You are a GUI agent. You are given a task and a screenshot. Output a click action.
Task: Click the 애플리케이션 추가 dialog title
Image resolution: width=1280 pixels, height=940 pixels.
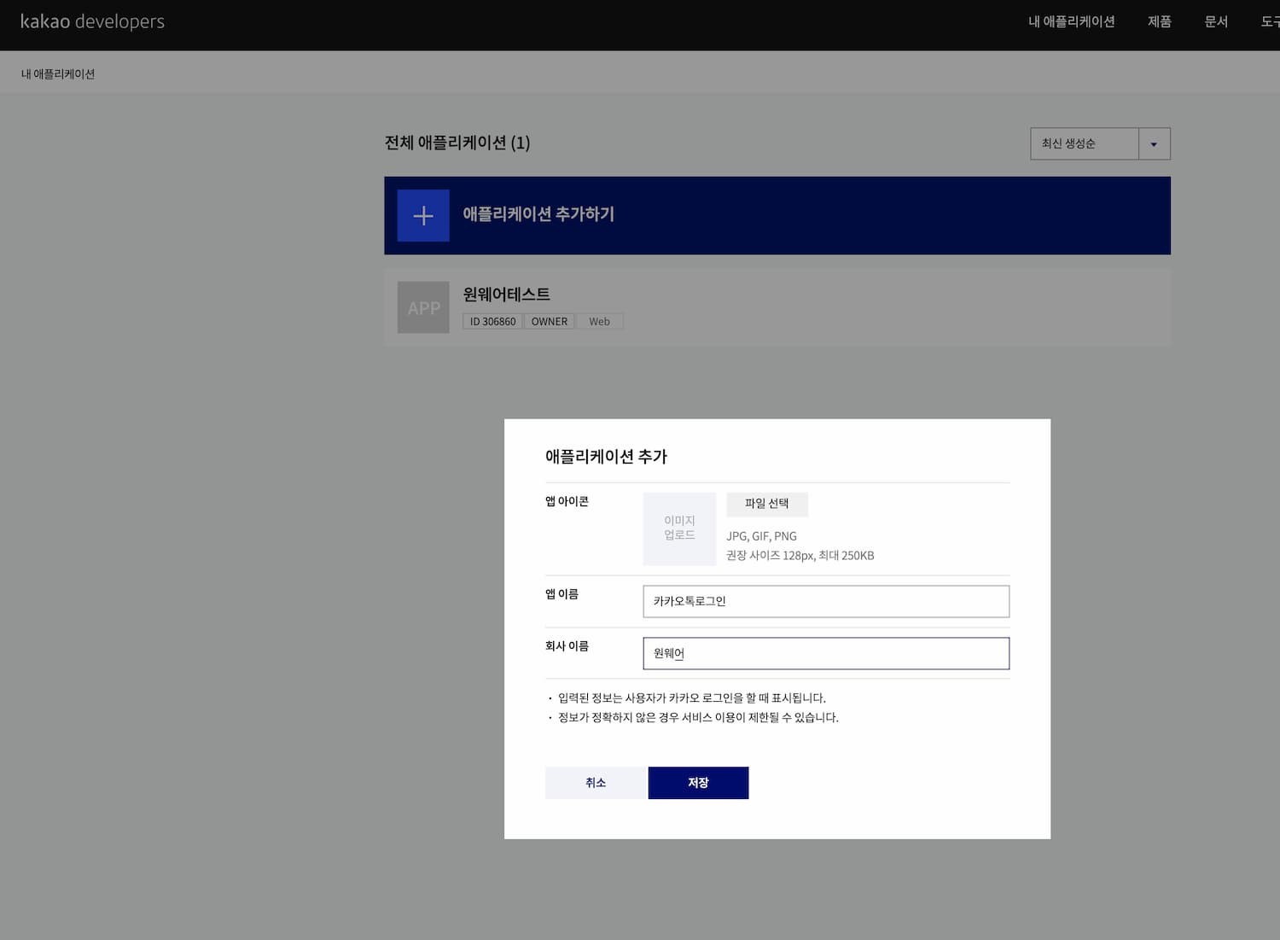[x=606, y=457]
